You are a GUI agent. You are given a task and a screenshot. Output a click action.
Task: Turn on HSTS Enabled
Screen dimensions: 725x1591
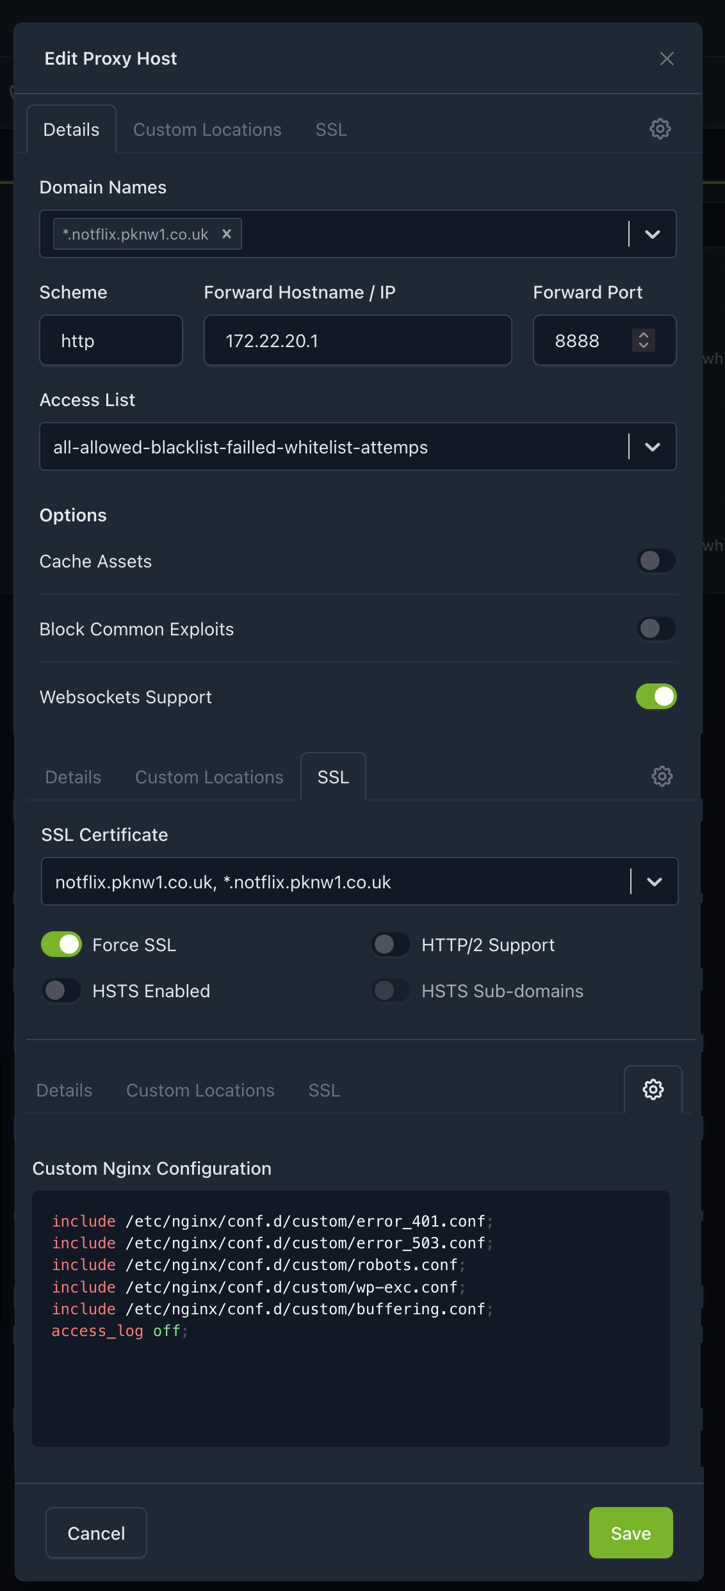61,991
